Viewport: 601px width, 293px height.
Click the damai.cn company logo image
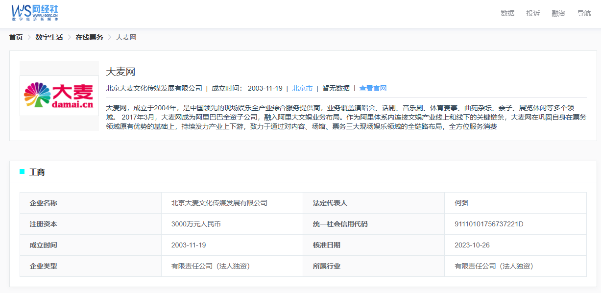pyautogui.click(x=59, y=96)
